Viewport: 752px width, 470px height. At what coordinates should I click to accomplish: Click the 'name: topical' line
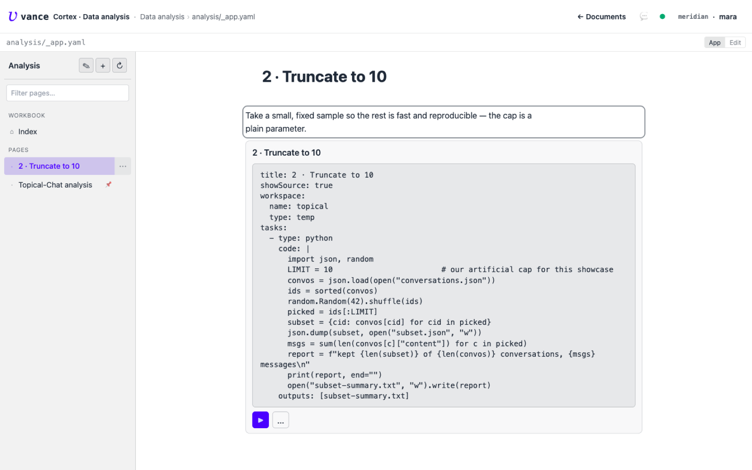[298, 206]
